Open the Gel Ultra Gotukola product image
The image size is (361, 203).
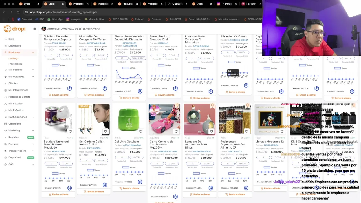[129, 120]
